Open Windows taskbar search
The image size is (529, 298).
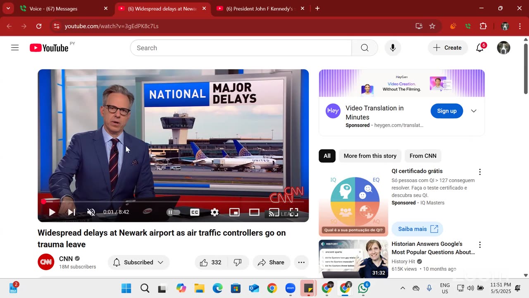pos(145,288)
